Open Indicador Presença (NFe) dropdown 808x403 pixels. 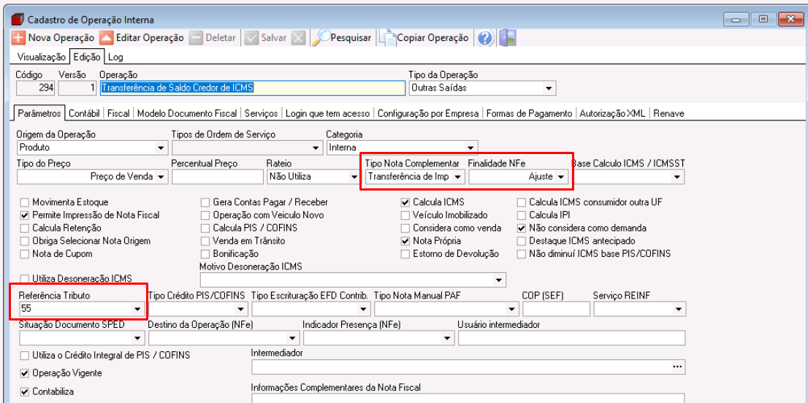pos(447,338)
